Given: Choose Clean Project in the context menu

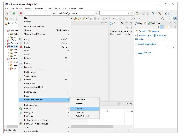Looking at the screenshot, I should (30, 76).
